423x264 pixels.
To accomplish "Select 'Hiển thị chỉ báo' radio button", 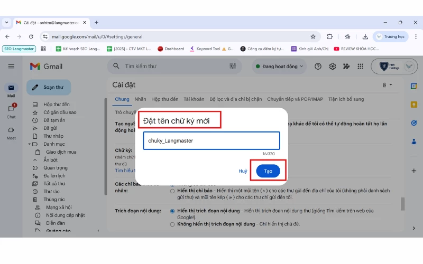I will tap(172, 191).
